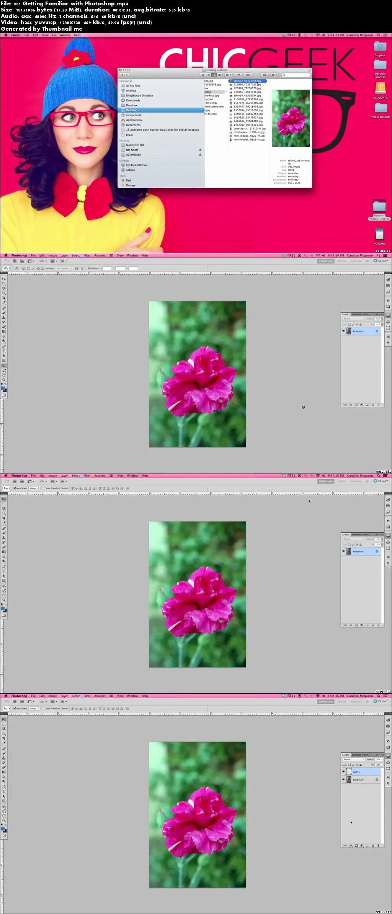The image size is (392, 914).
Task: Add layer style fx in 4:16 PM Layers panel
Action: [351, 845]
